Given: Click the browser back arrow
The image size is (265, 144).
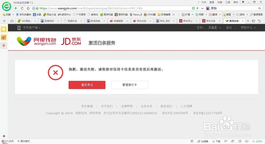Looking at the screenshot, I should click(x=16, y=8).
